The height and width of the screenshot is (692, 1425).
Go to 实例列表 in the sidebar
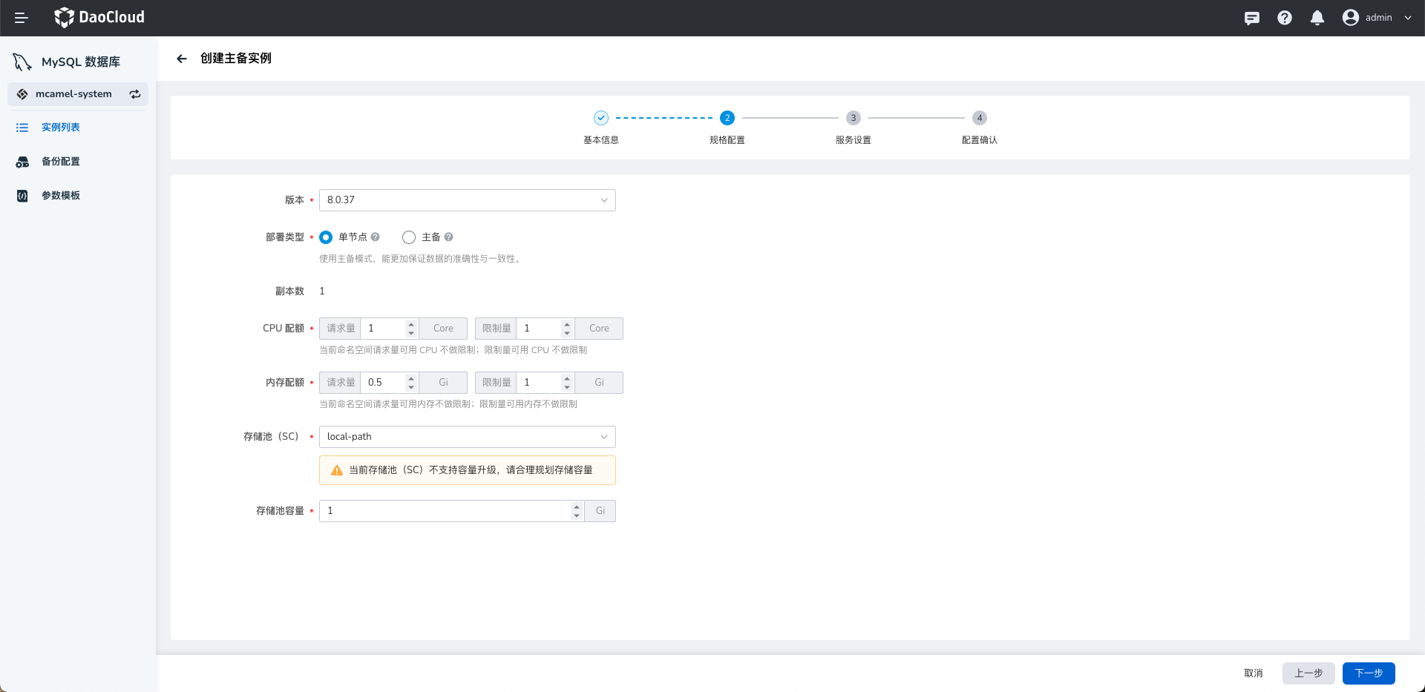[x=60, y=128]
